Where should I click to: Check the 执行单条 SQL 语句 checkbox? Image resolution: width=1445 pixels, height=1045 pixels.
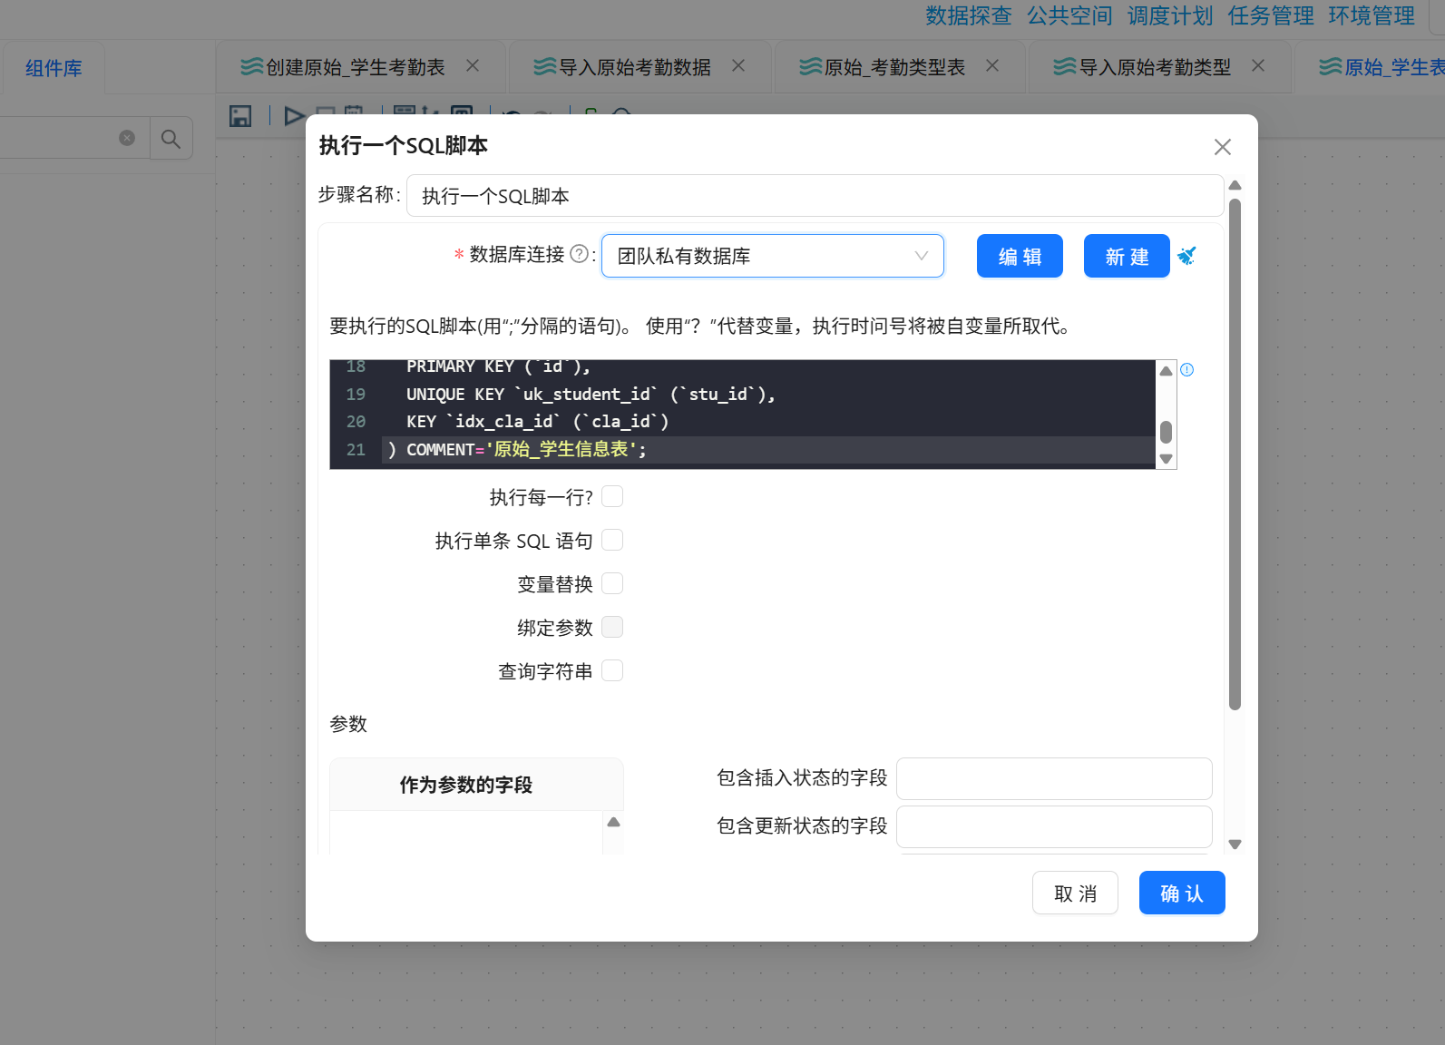coord(612,540)
